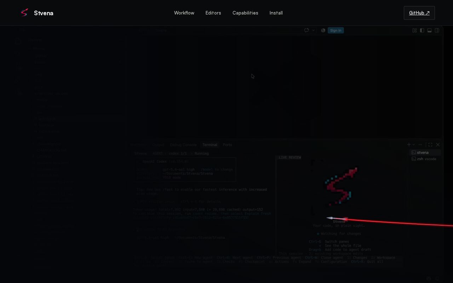Click the Stvena logo icon in header
This screenshot has height=283, width=453.
coord(24,13)
